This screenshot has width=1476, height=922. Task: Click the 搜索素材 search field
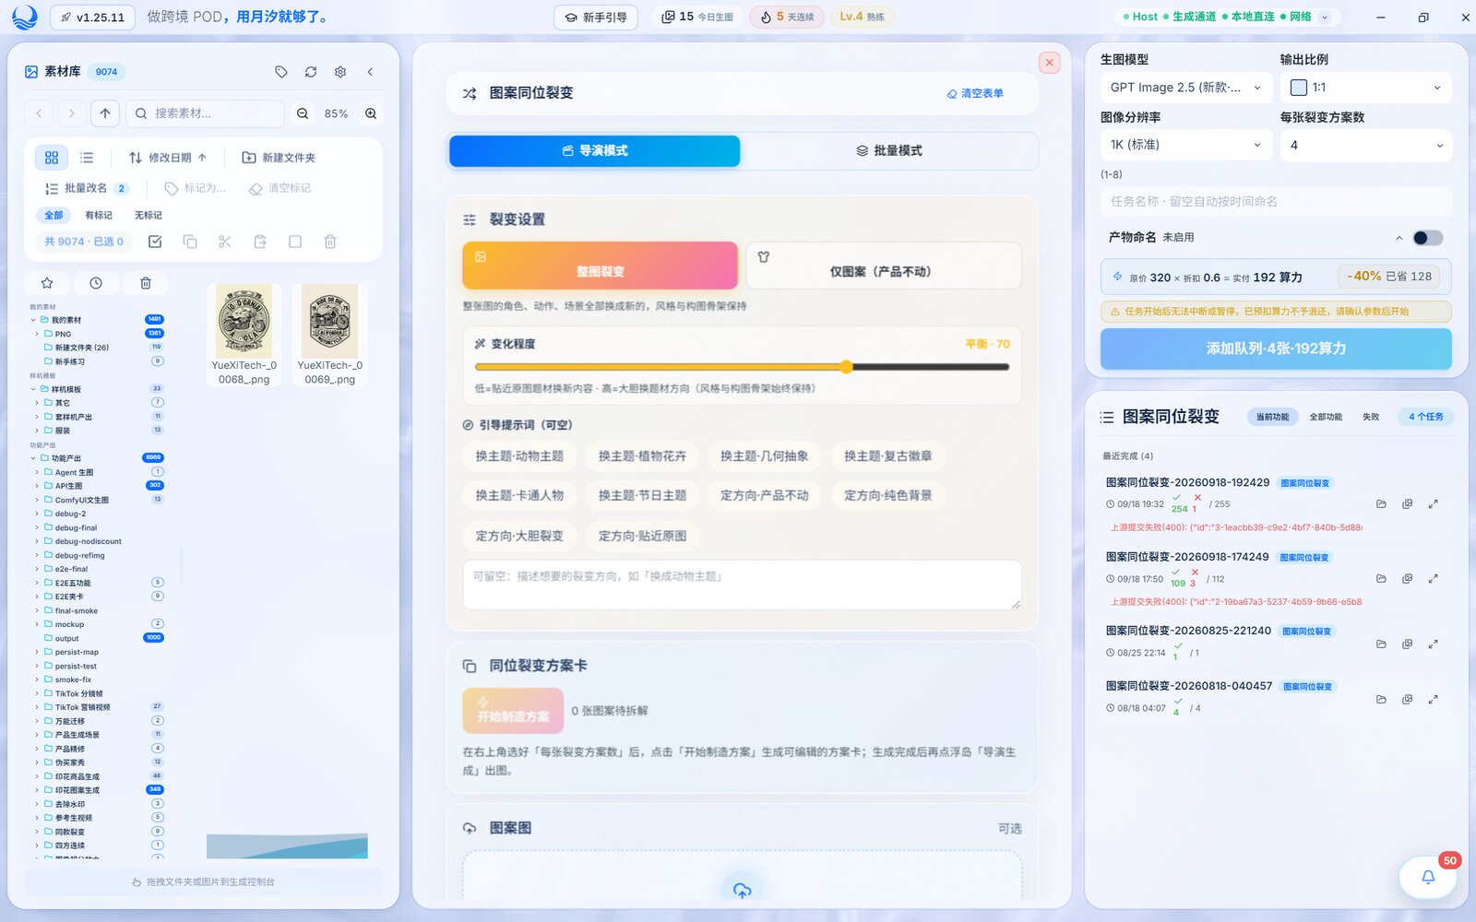[x=205, y=113]
